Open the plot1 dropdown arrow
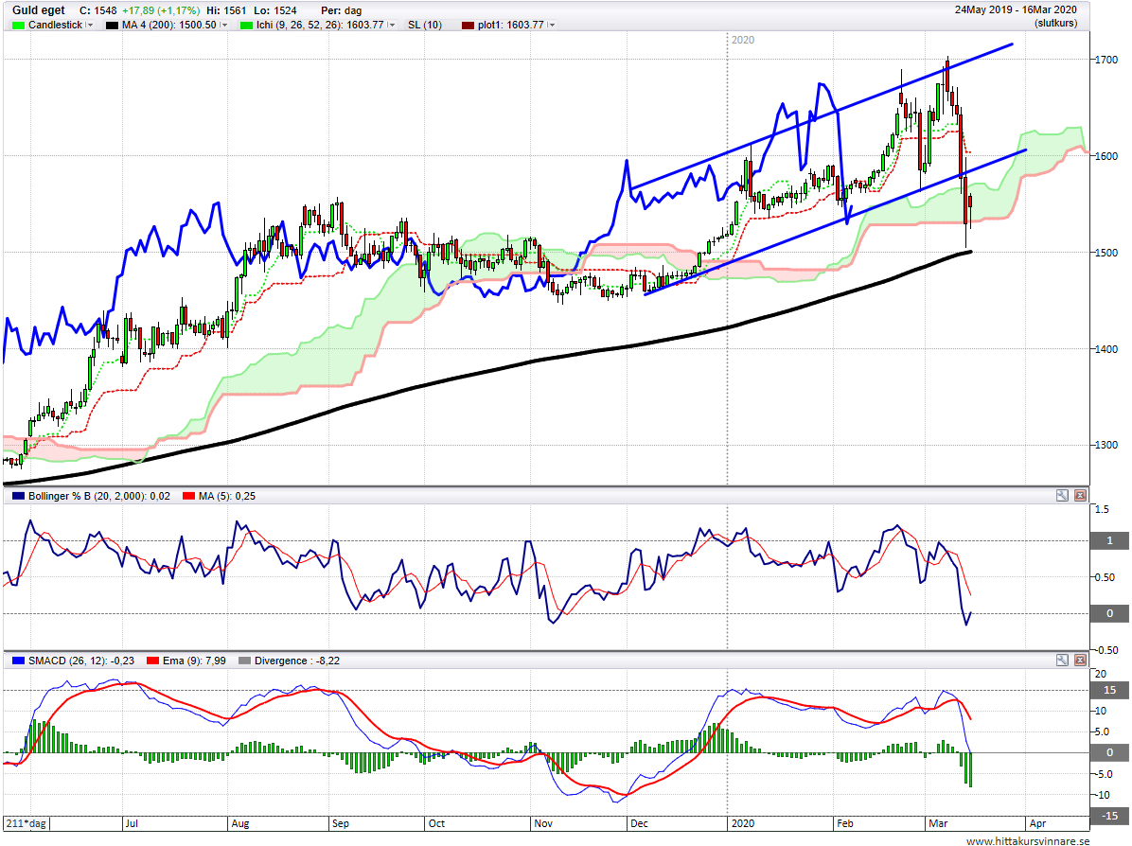This screenshot has width=1132, height=846. pyautogui.click(x=552, y=25)
